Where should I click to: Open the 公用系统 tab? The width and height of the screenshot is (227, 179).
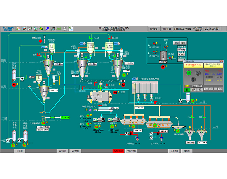pyautogui.click(x=174, y=151)
